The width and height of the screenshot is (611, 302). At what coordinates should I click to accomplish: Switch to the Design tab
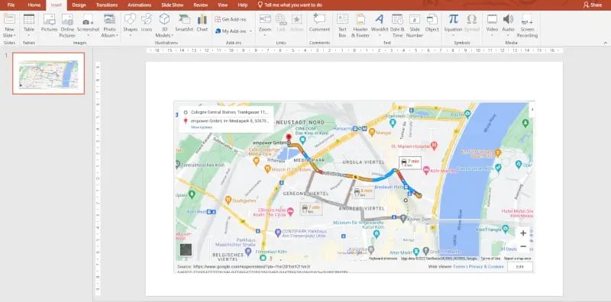[79, 5]
